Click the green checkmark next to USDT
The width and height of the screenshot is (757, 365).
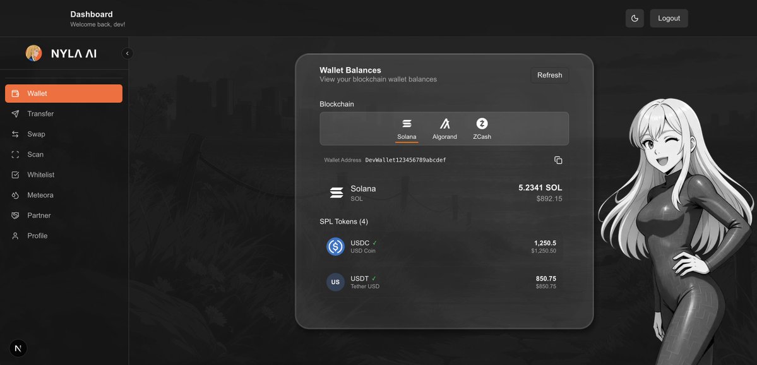pos(373,277)
